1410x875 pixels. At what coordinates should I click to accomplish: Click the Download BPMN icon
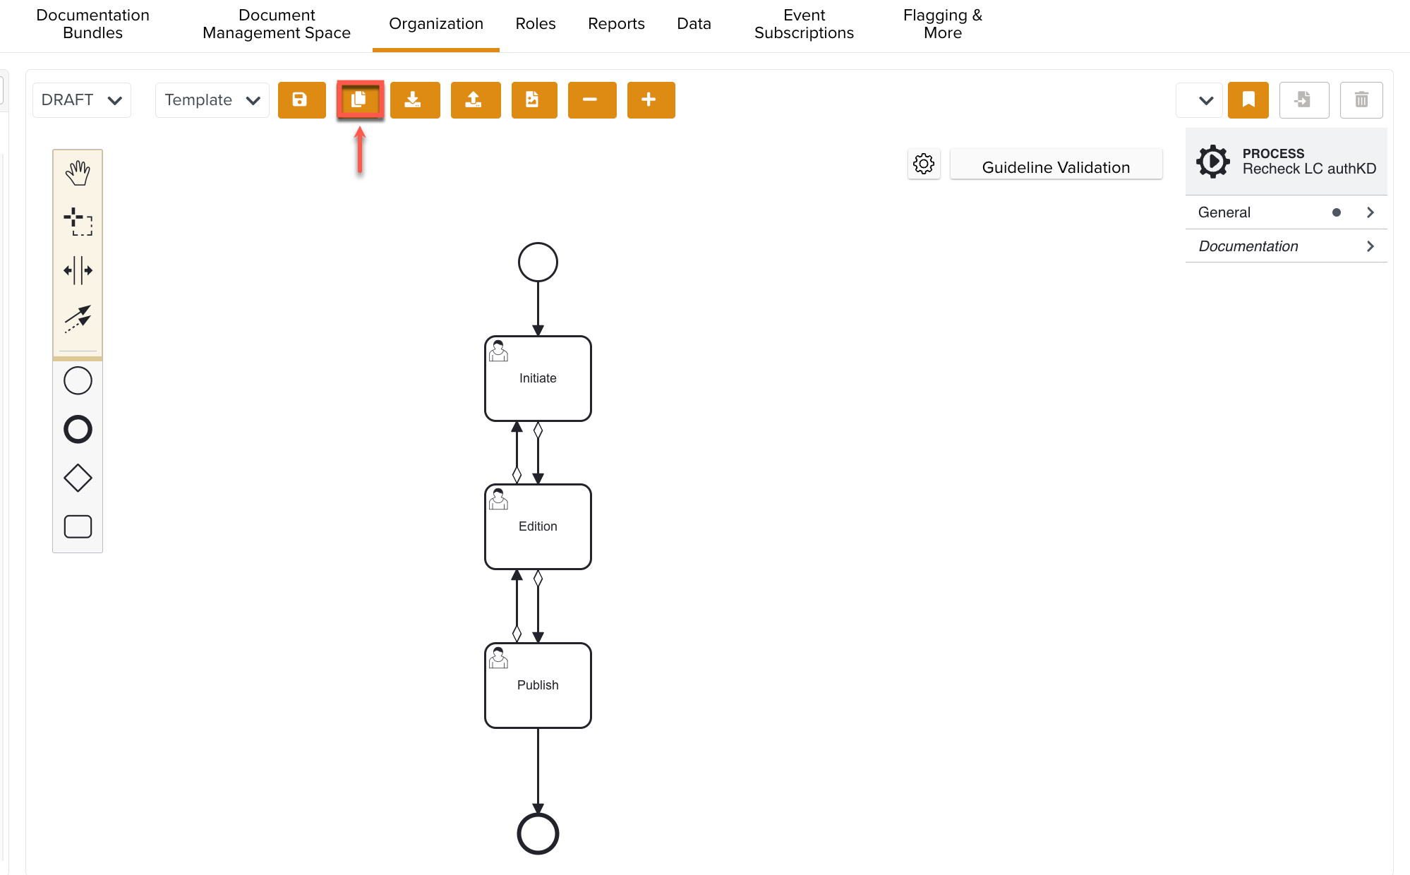coord(415,100)
